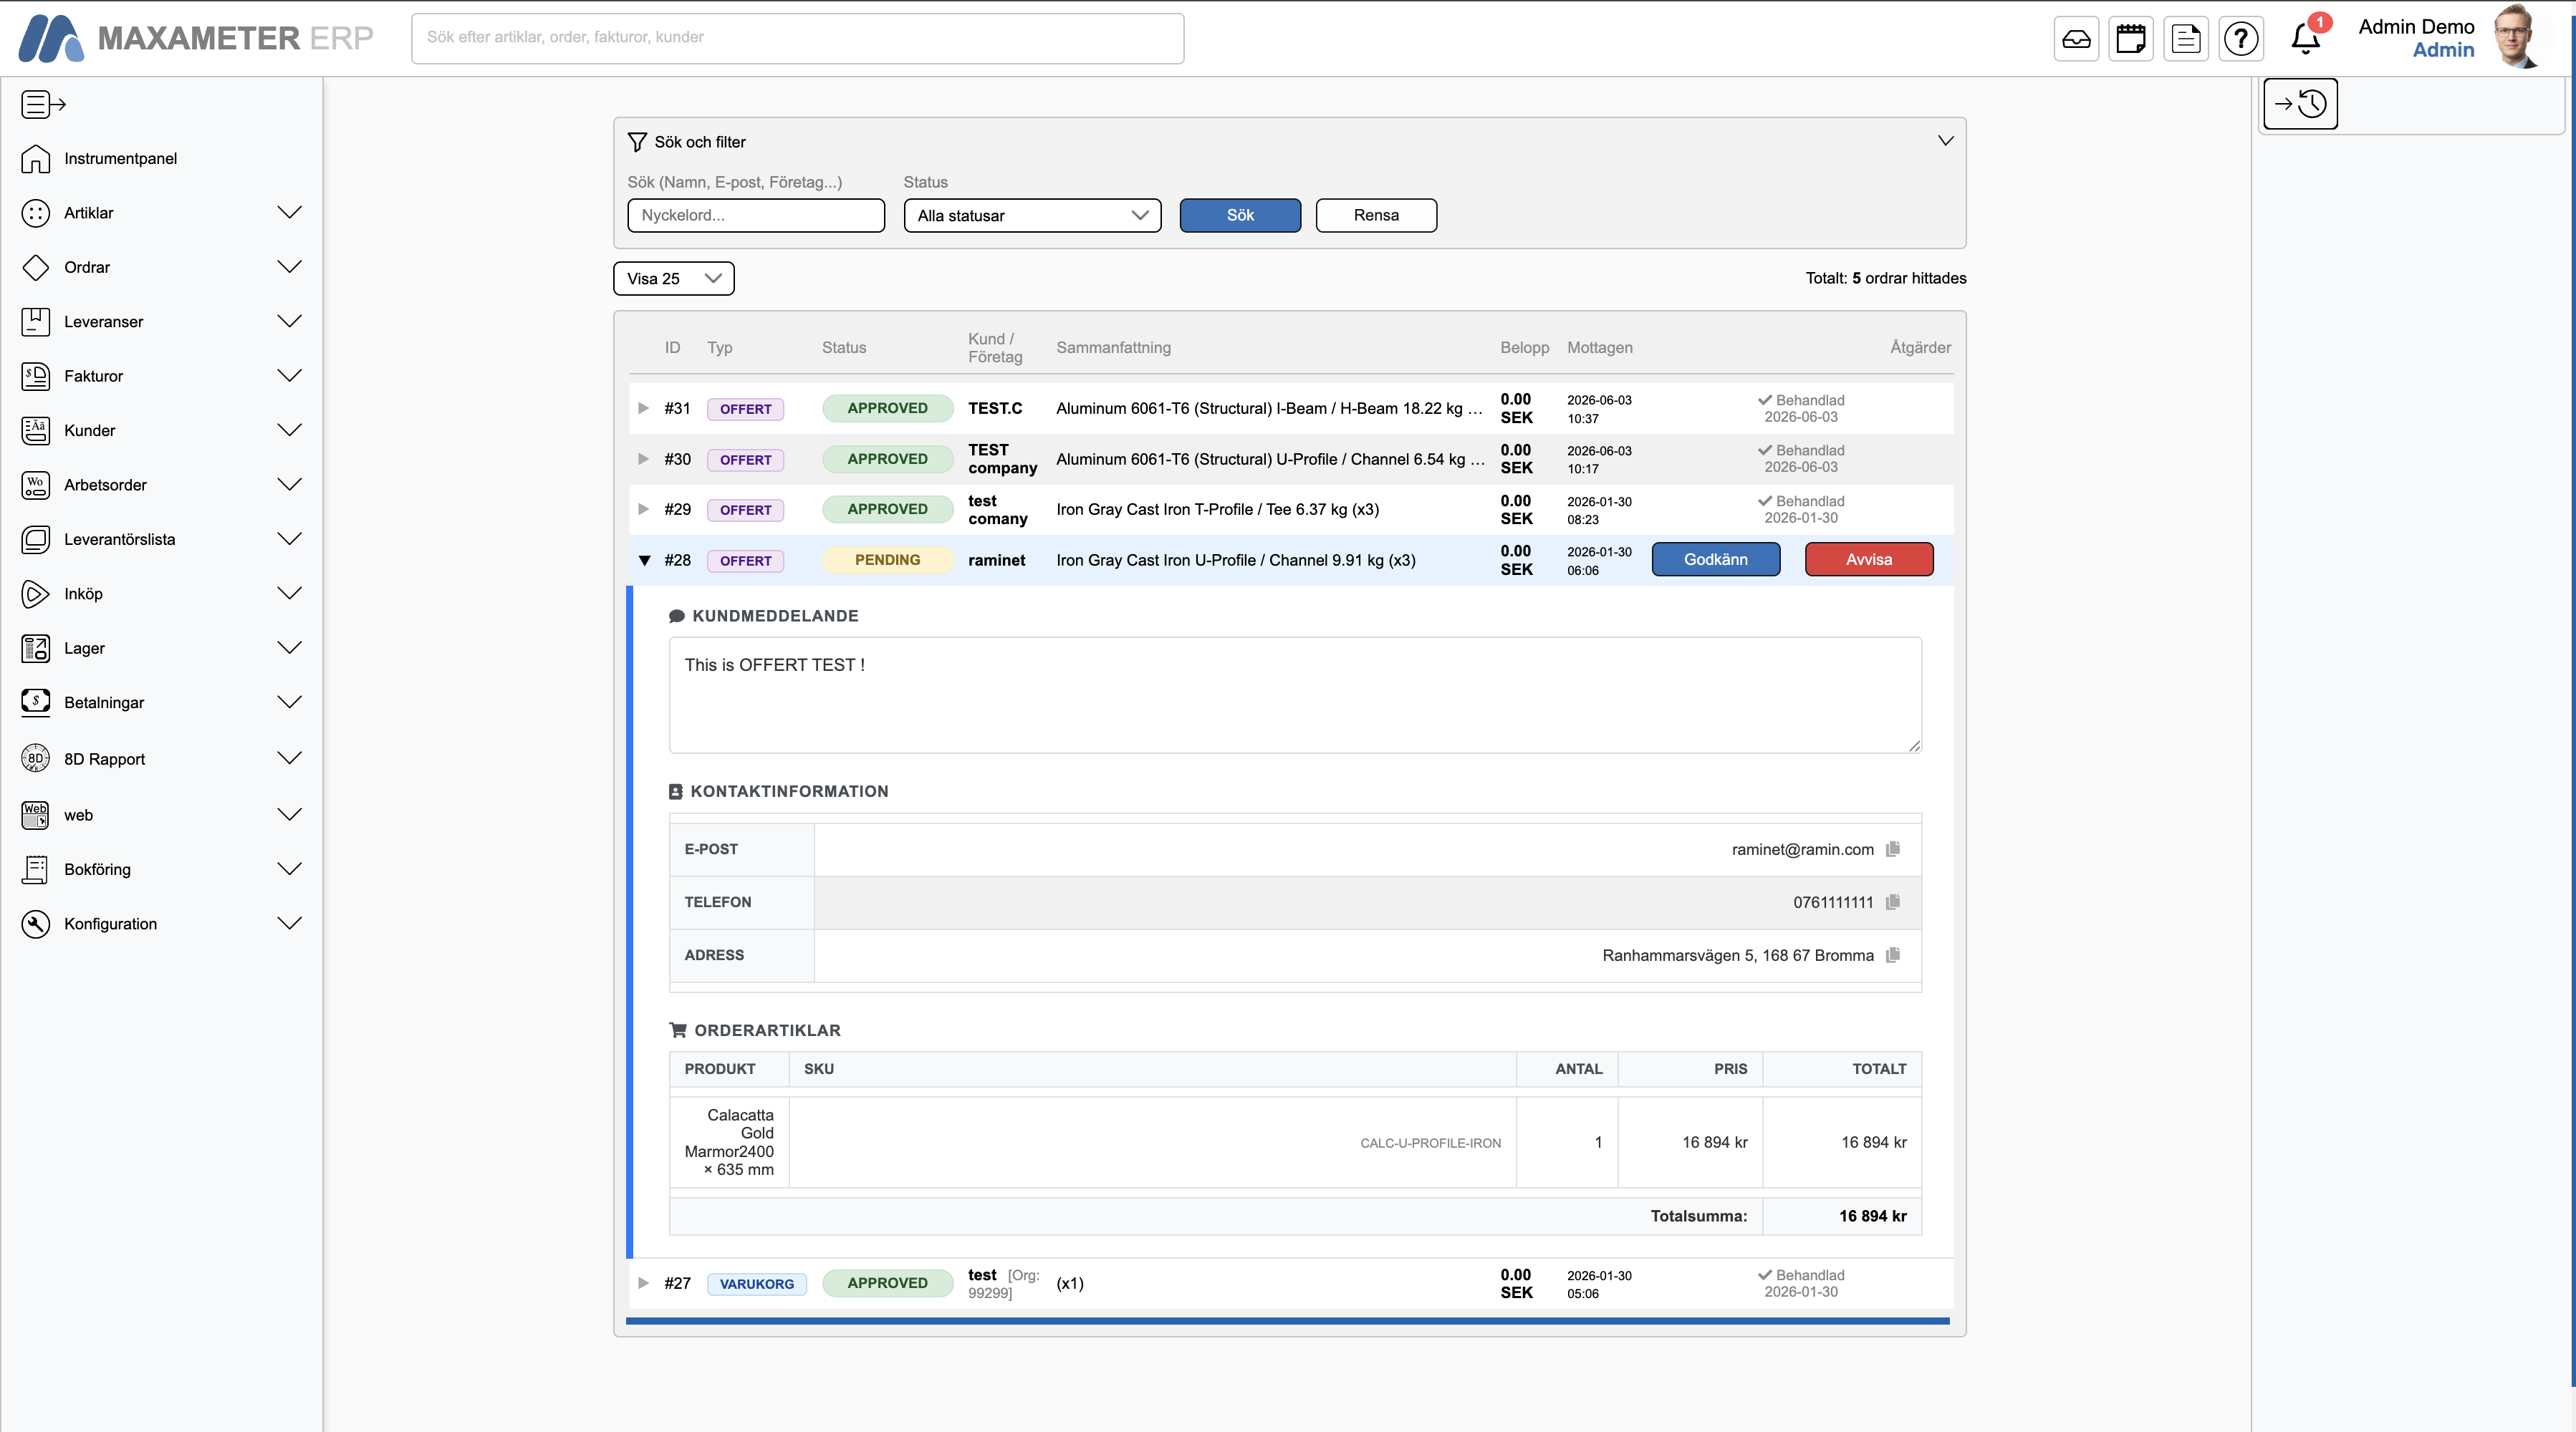Open the history panel clock icon
The image size is (2576, 1432).
(2300, 104)
